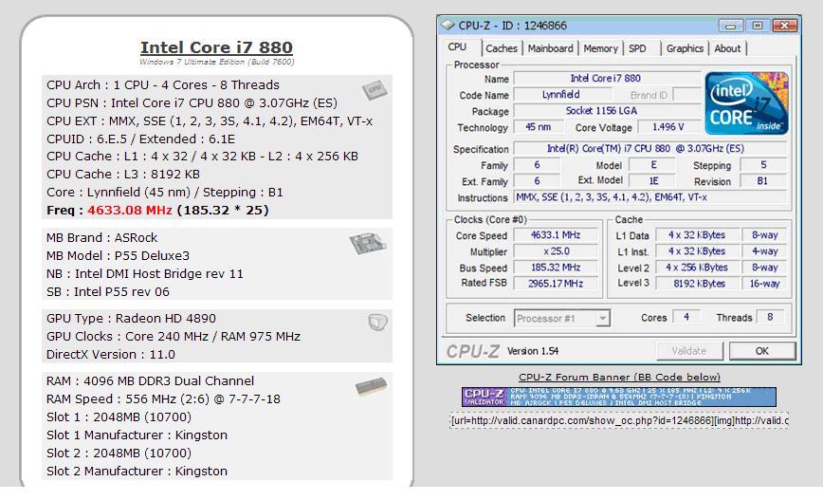This screenshot has width=823, height=500.
Task: Click the Level 3 cache 8192 KBytes value
Action: [x=697, y=284]
